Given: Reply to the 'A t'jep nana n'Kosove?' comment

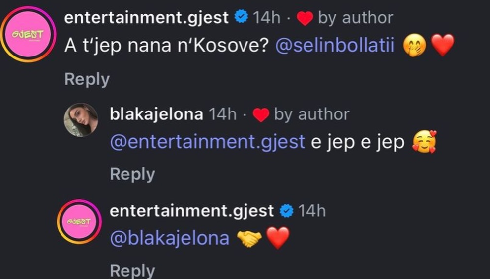Looking at the screenshot, I should 87,79.
